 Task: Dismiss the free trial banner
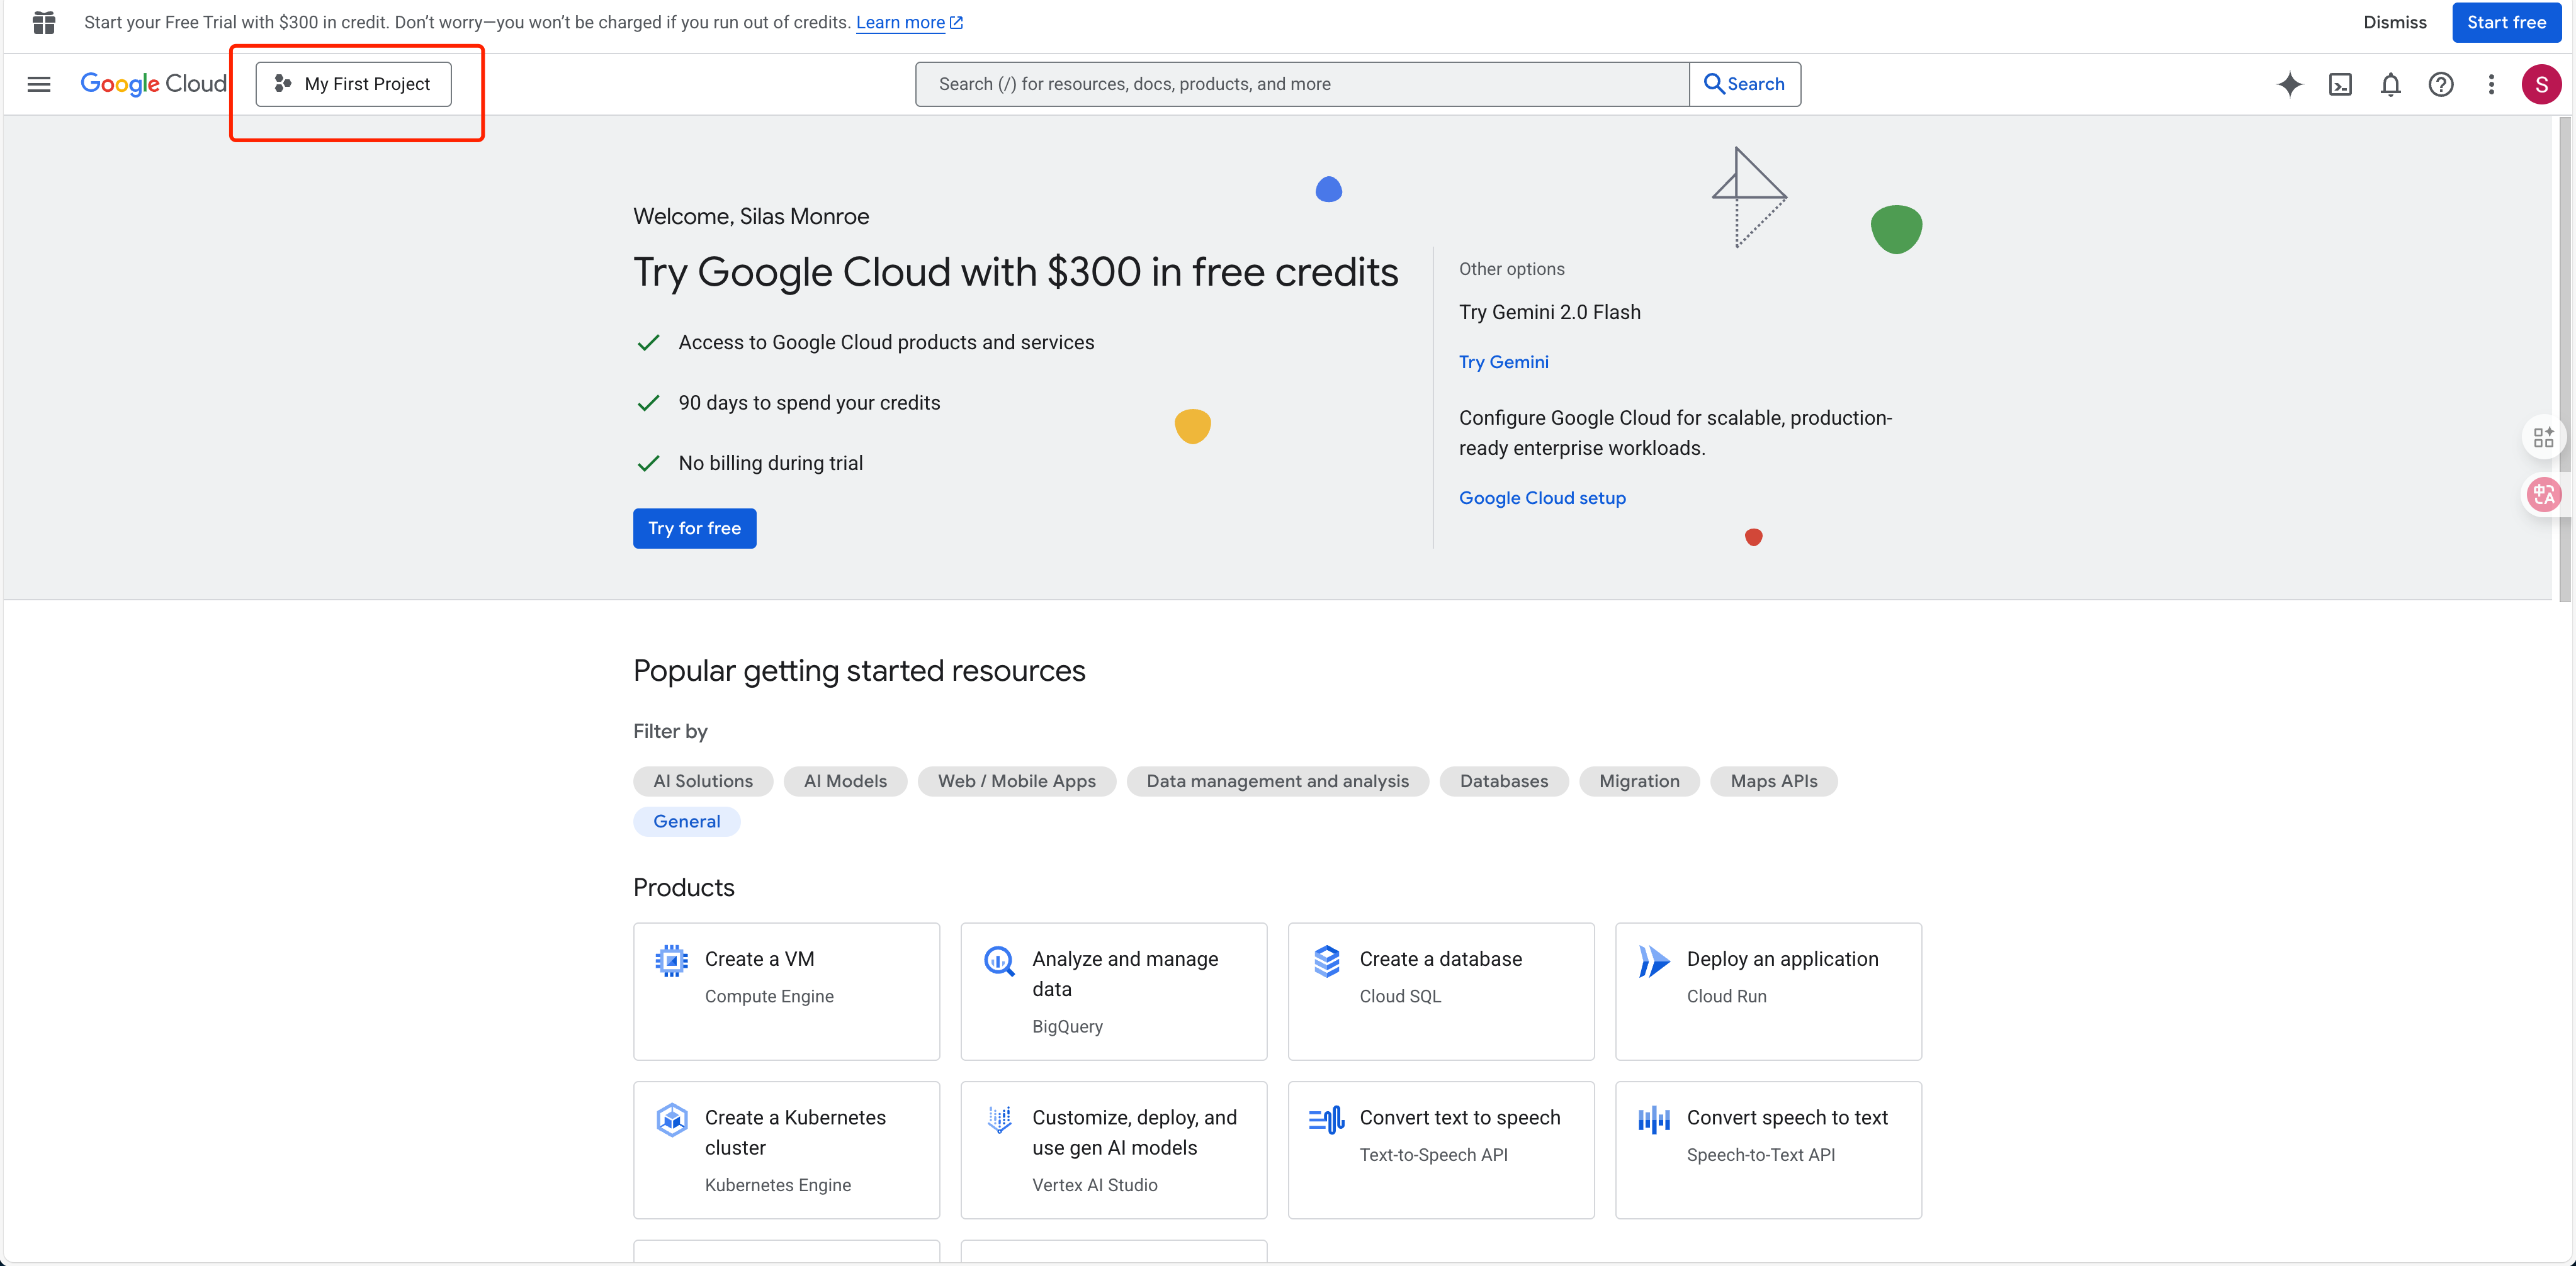(2394, 22)
